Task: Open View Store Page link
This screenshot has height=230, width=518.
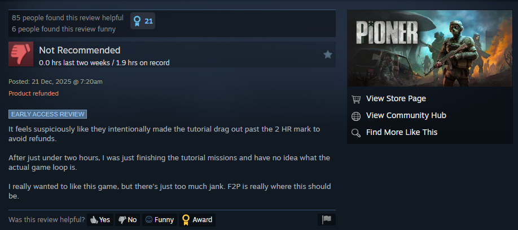Action: click(396, 99)
